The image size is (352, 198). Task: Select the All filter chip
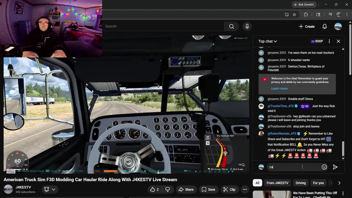pos(257,183)
